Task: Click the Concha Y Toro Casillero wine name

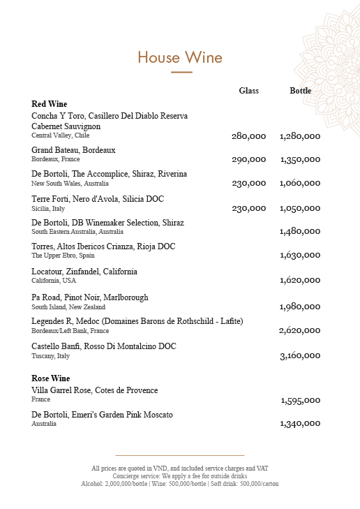Action: point(110,121)
